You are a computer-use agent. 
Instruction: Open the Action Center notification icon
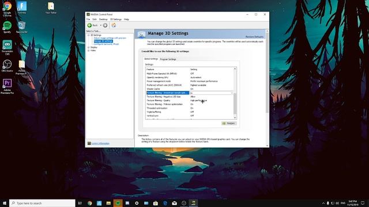363,203
